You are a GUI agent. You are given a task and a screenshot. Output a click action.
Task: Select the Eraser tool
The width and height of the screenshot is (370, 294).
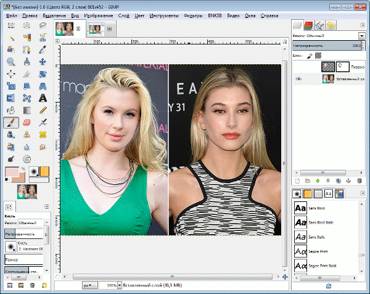point(27,123)
